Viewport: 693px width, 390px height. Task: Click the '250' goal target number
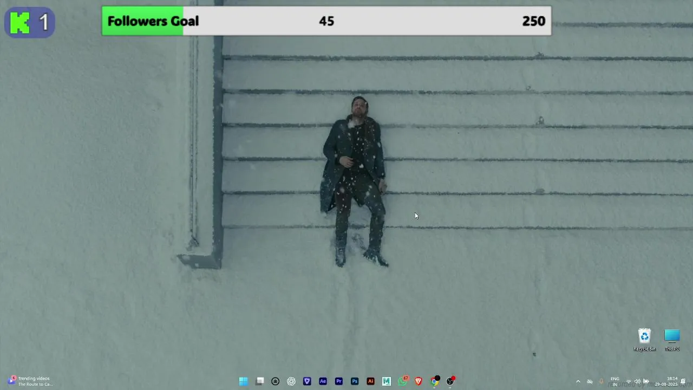pos(534,21)
